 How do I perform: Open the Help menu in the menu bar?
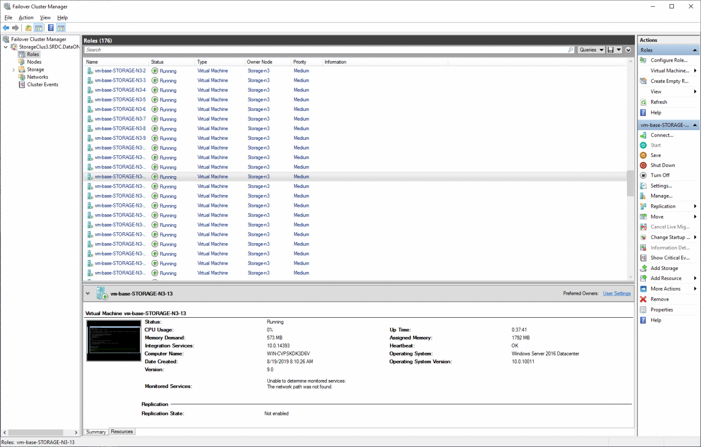tap(63, 18)
